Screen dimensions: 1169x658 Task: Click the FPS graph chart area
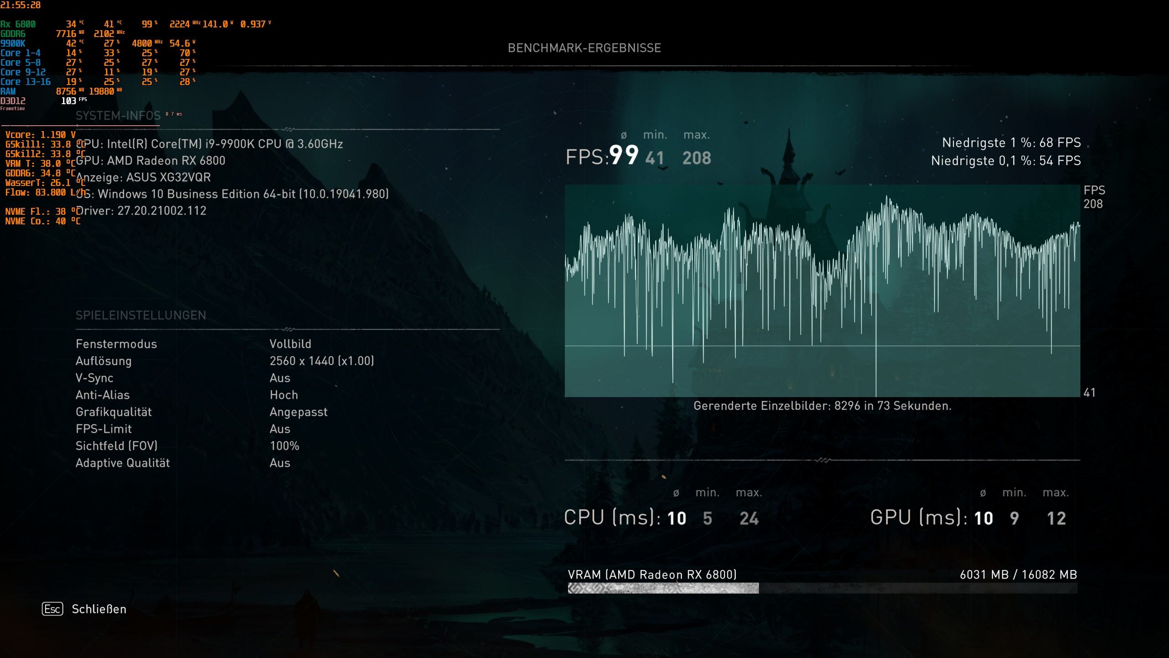[822, 291]
